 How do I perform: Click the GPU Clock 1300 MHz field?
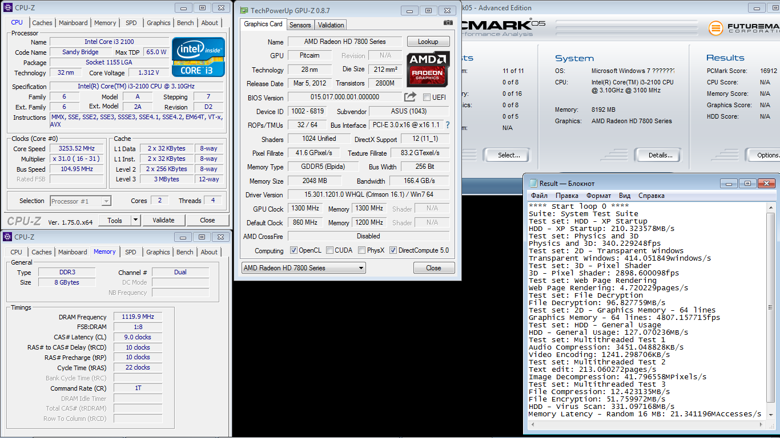pyautogui.click(x=305, y=209)
